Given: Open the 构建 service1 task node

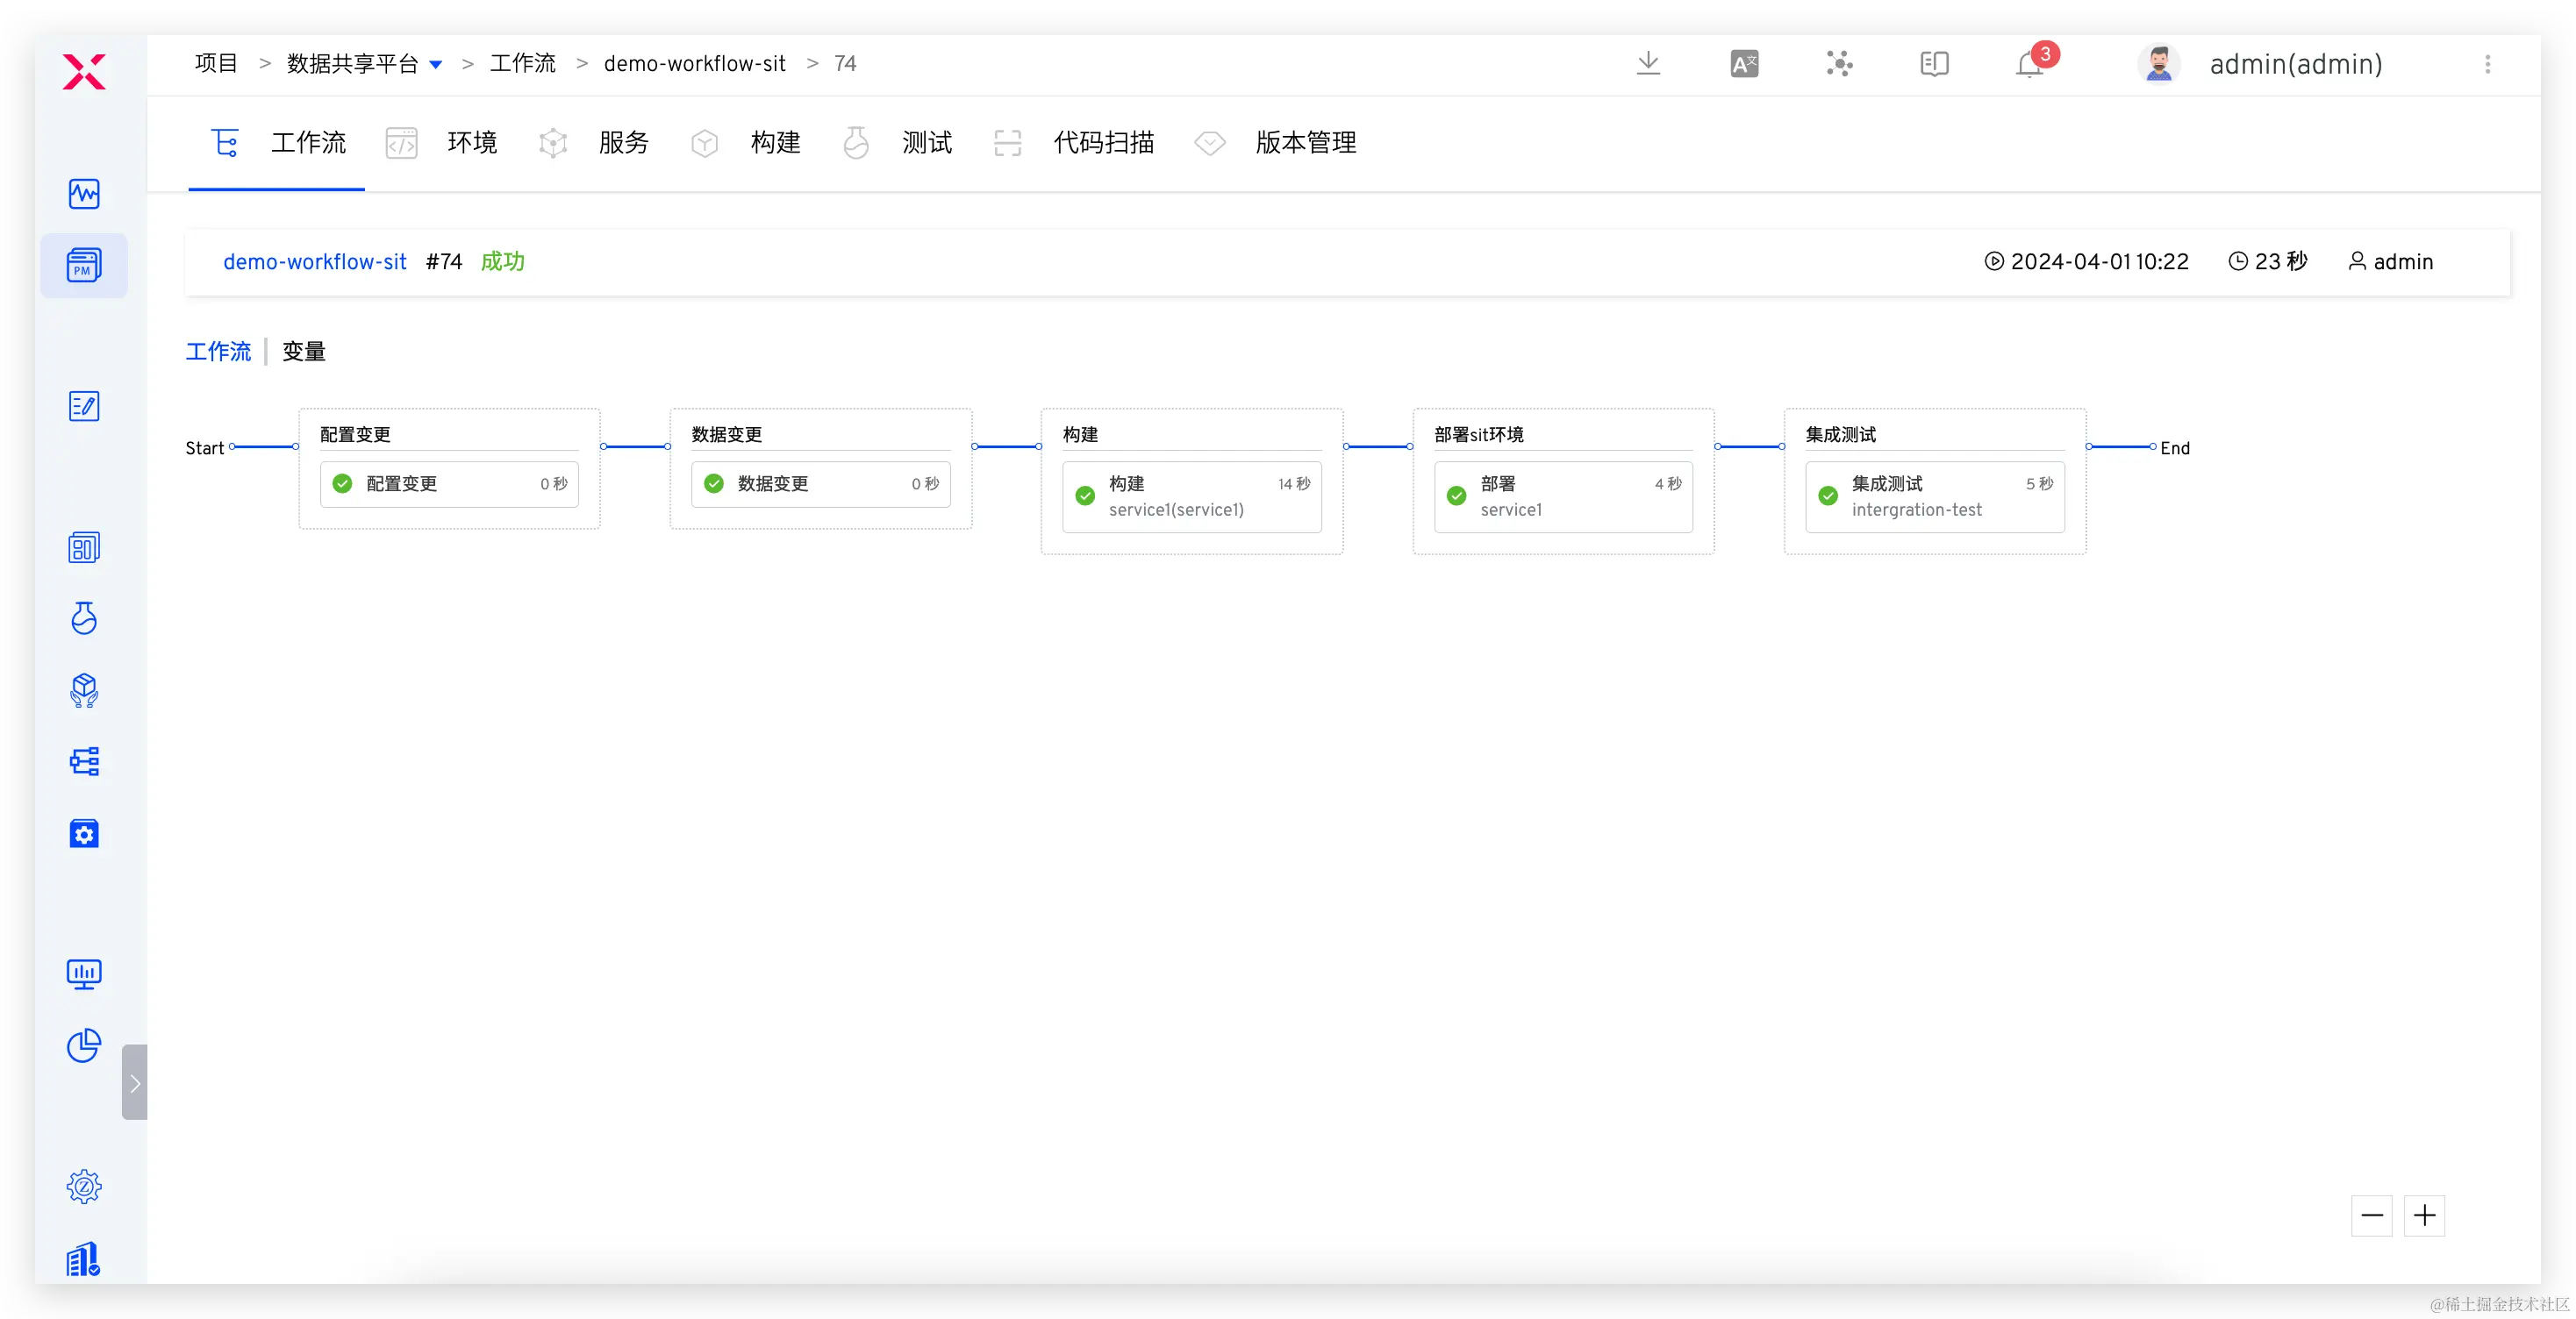Looking at the screenshot, I should tap(1191, 496).
